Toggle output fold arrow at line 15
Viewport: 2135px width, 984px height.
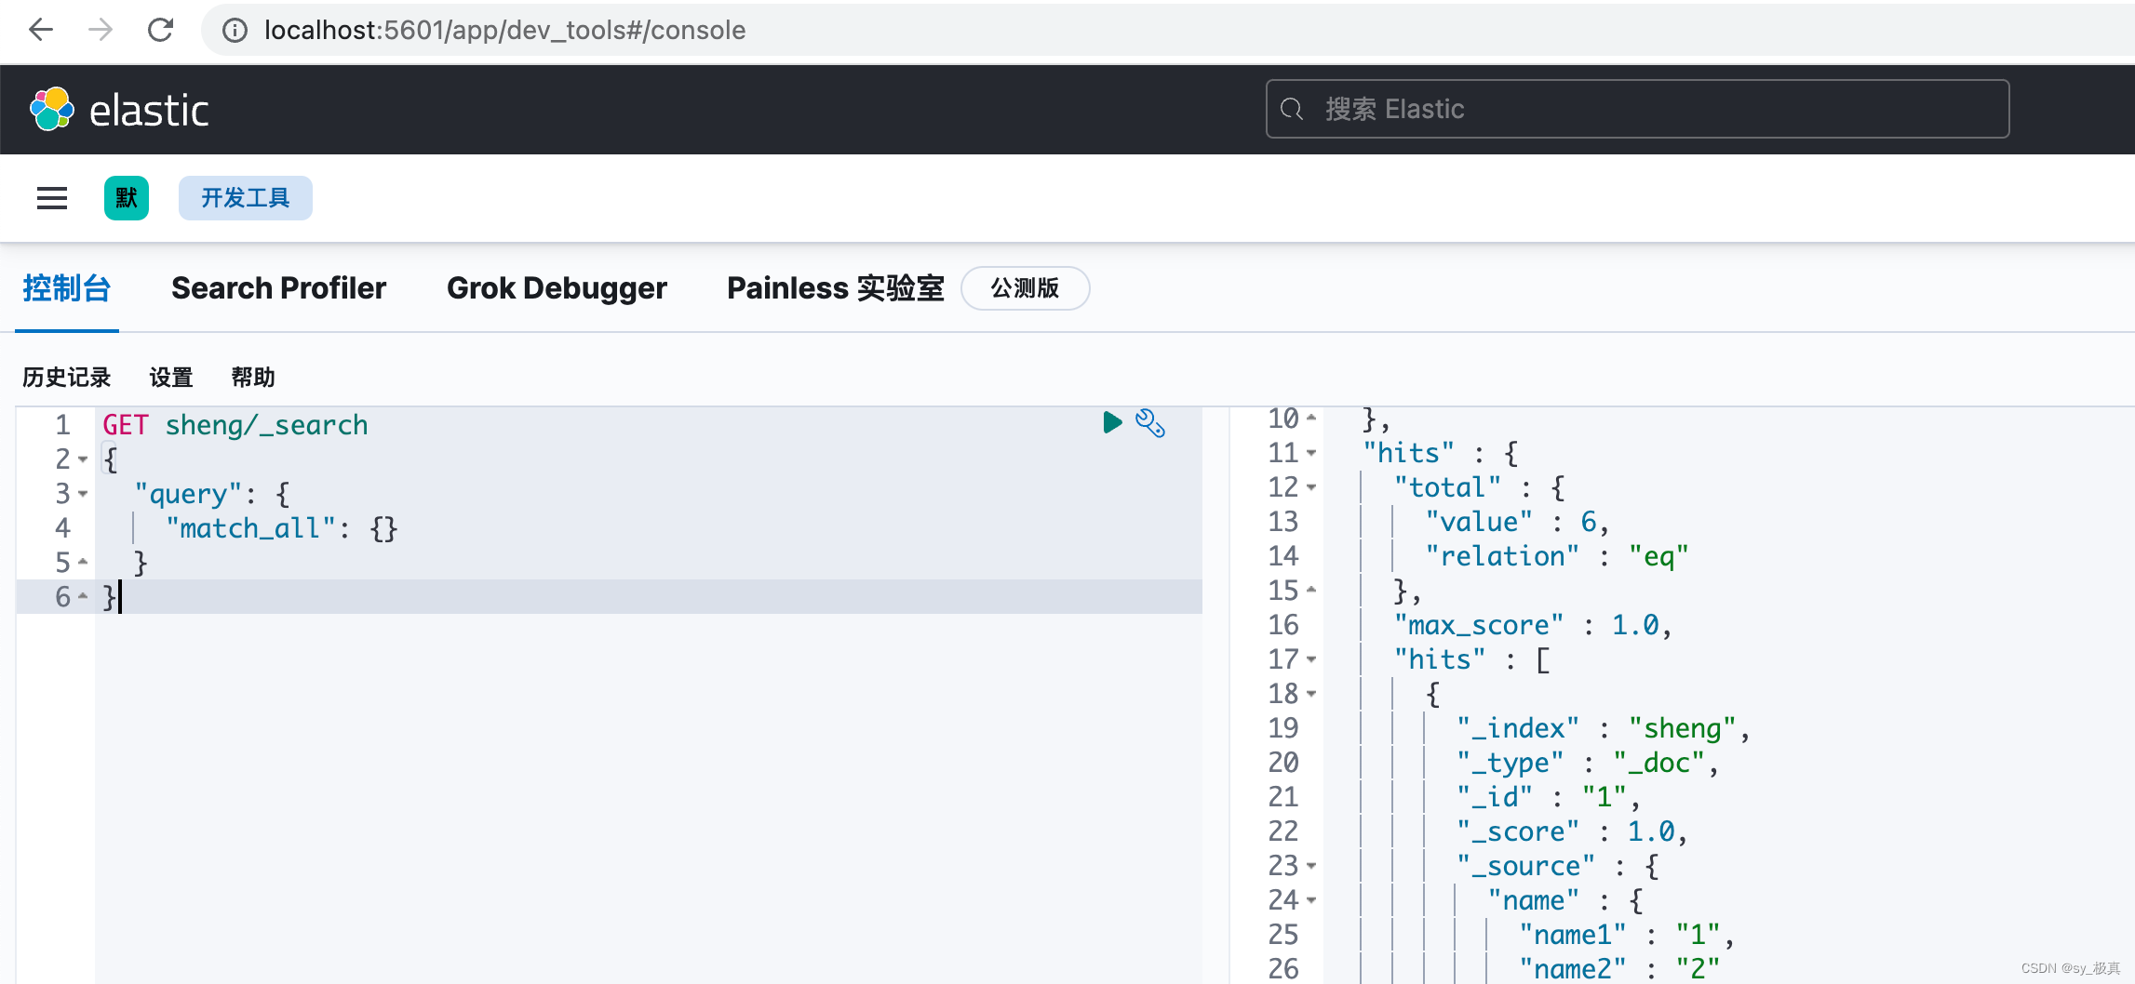(1311, 590)
